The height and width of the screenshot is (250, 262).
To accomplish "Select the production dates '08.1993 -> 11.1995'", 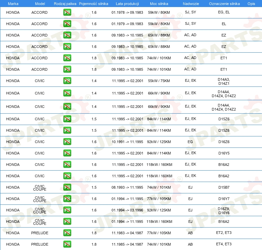I will point(127,187).
